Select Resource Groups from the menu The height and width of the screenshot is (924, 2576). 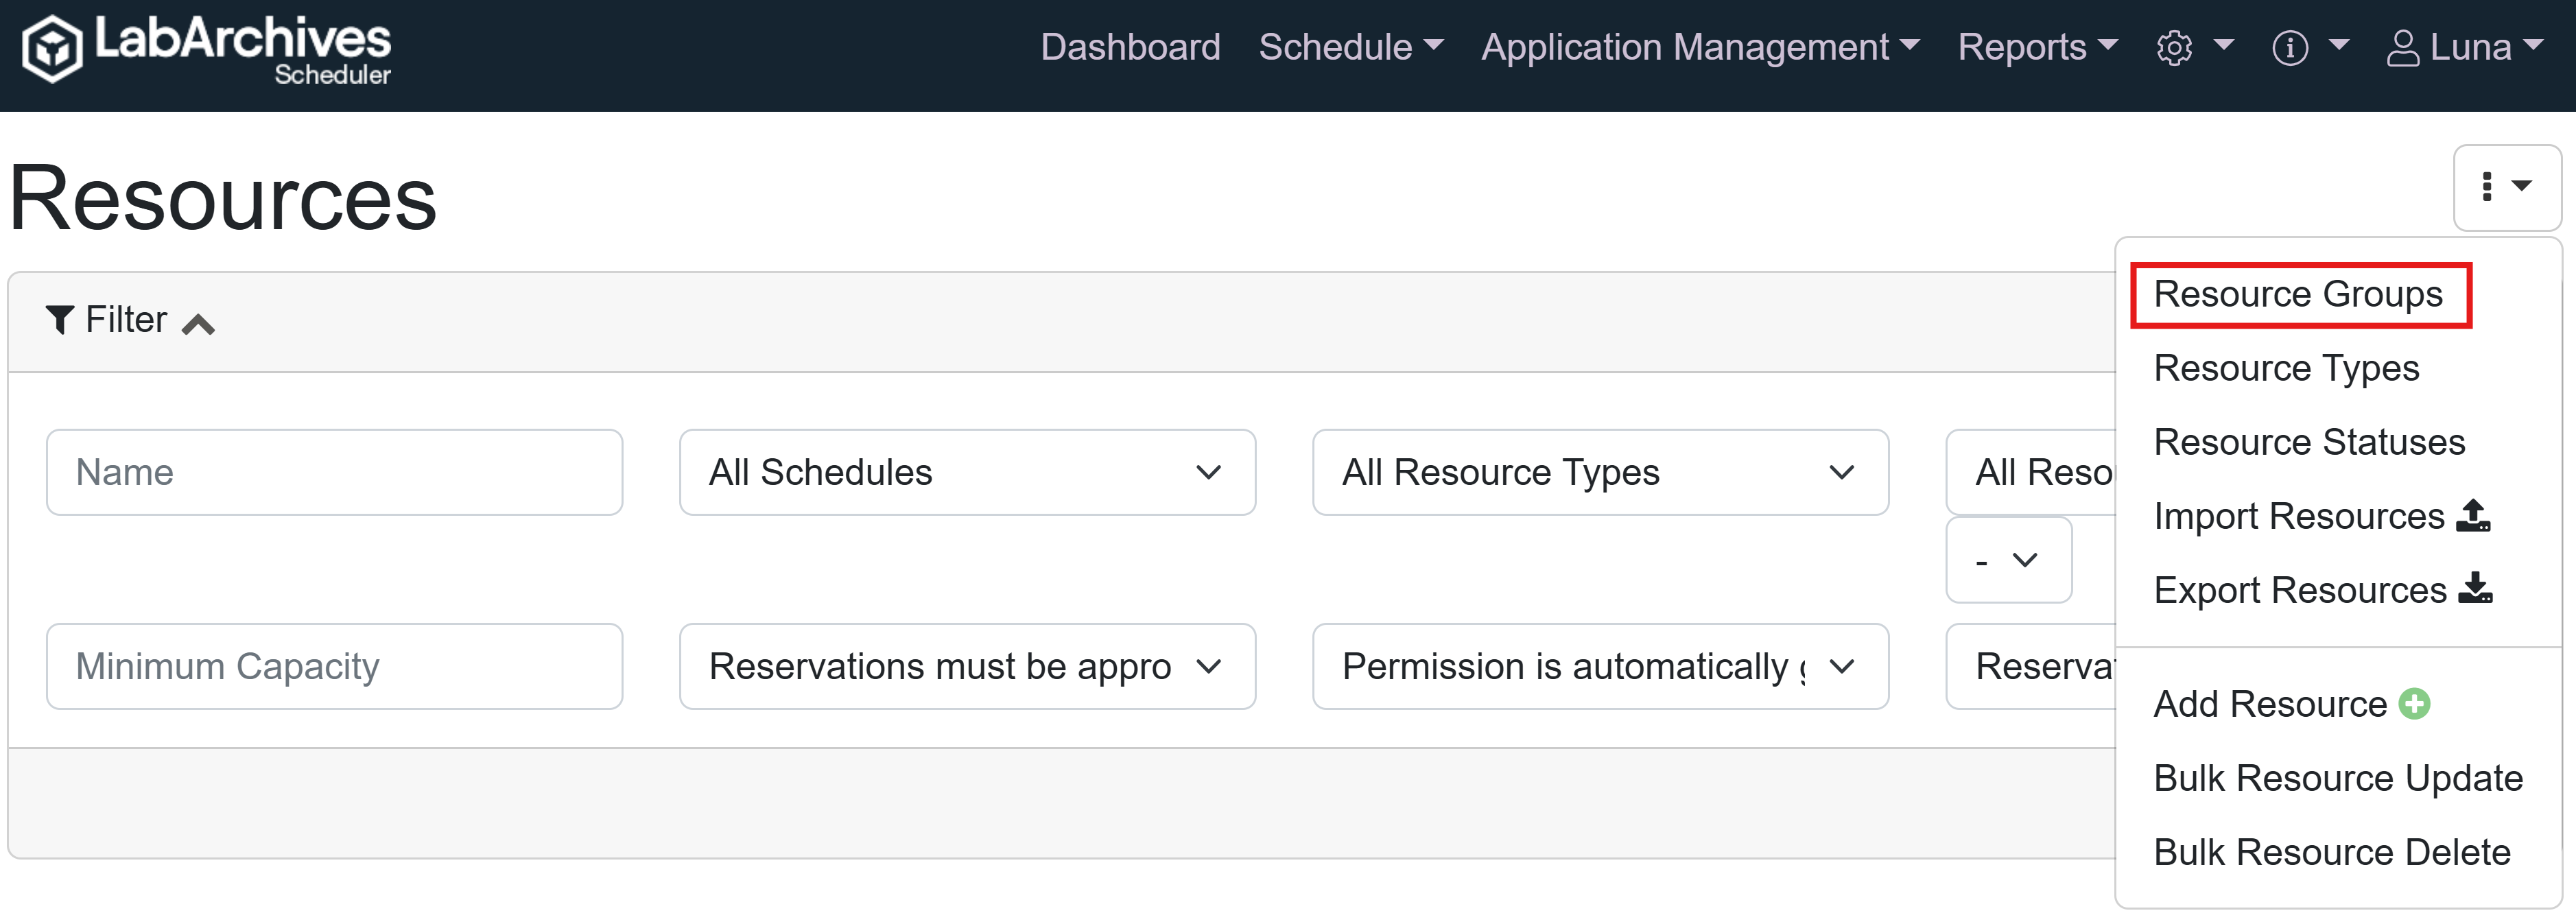coord(2297,295)
